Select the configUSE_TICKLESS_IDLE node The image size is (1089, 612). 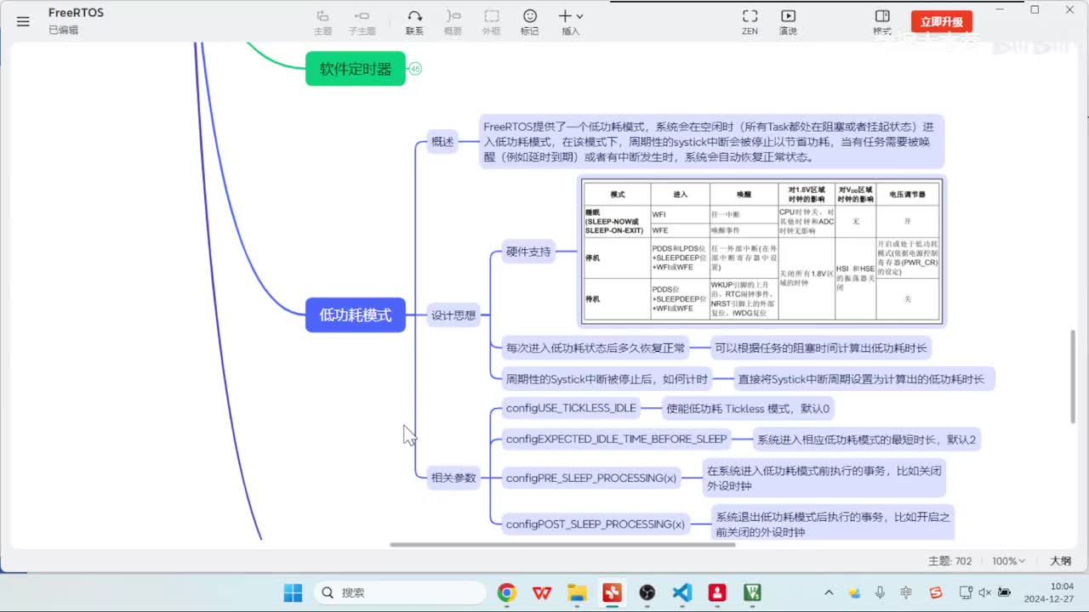click(x=571, y=408)
